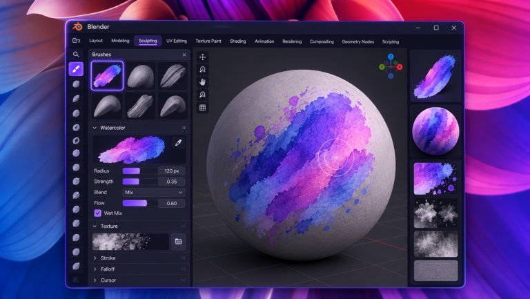
Task: Select the watercolor stroke thumbnail in right panel
Action: pos(435,77)
